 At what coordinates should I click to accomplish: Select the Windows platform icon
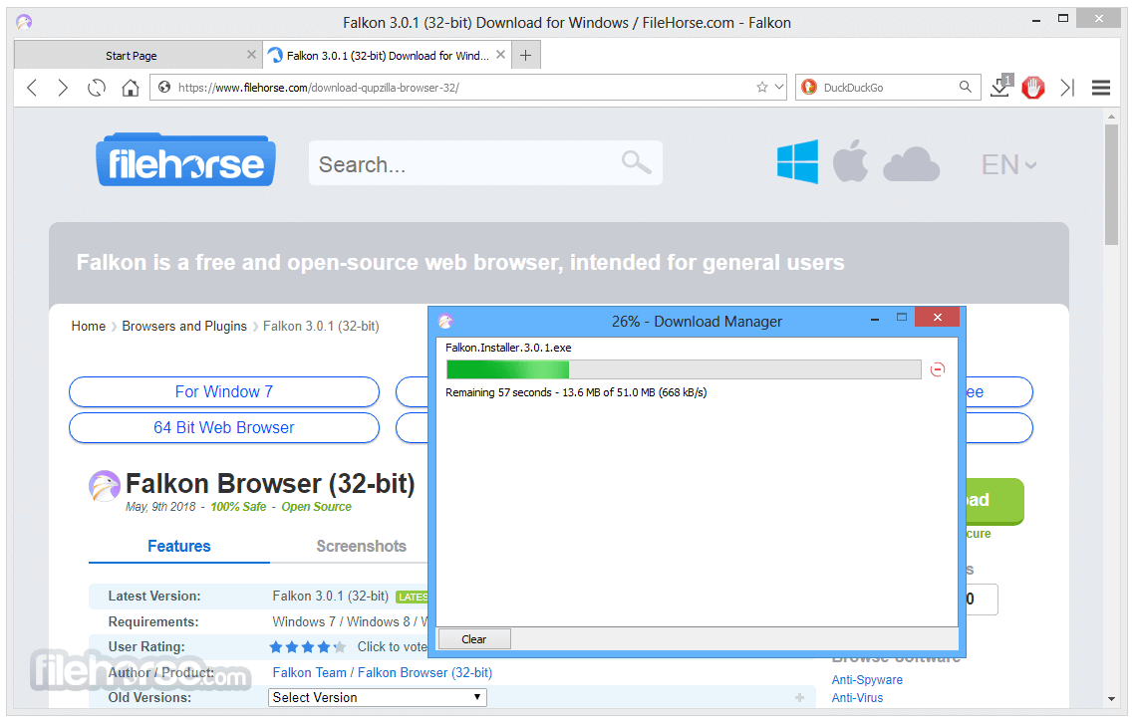pos(797,162)
